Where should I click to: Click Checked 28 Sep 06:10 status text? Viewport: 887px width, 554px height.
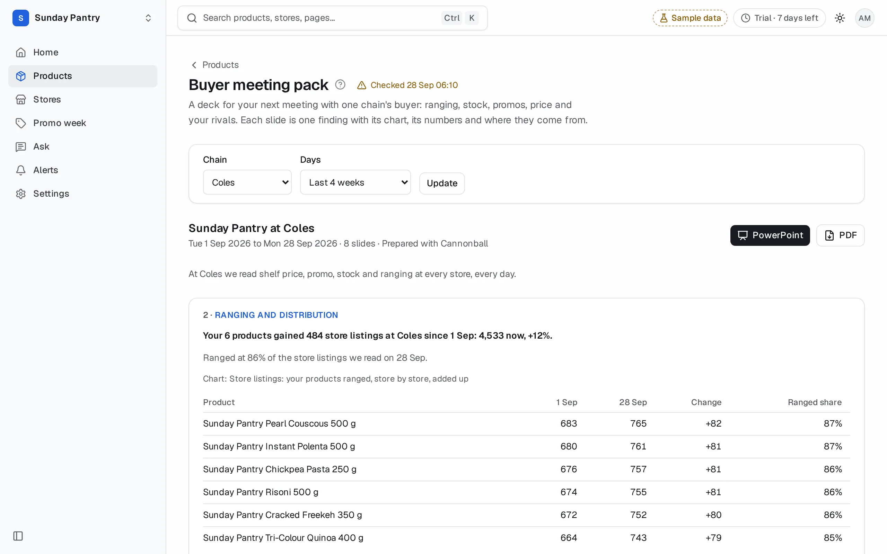pyautogui.click(x=414, y=85)
